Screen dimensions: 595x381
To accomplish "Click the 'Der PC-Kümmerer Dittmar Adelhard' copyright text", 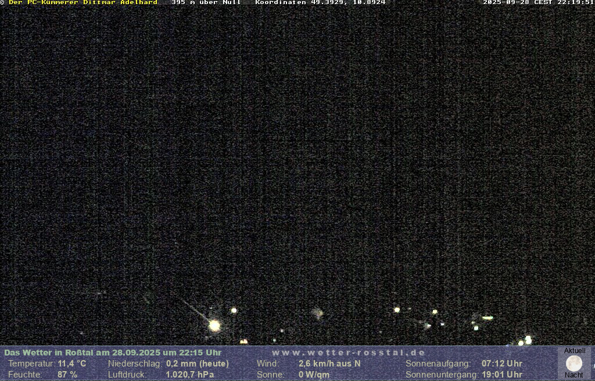I will point(83,2).
